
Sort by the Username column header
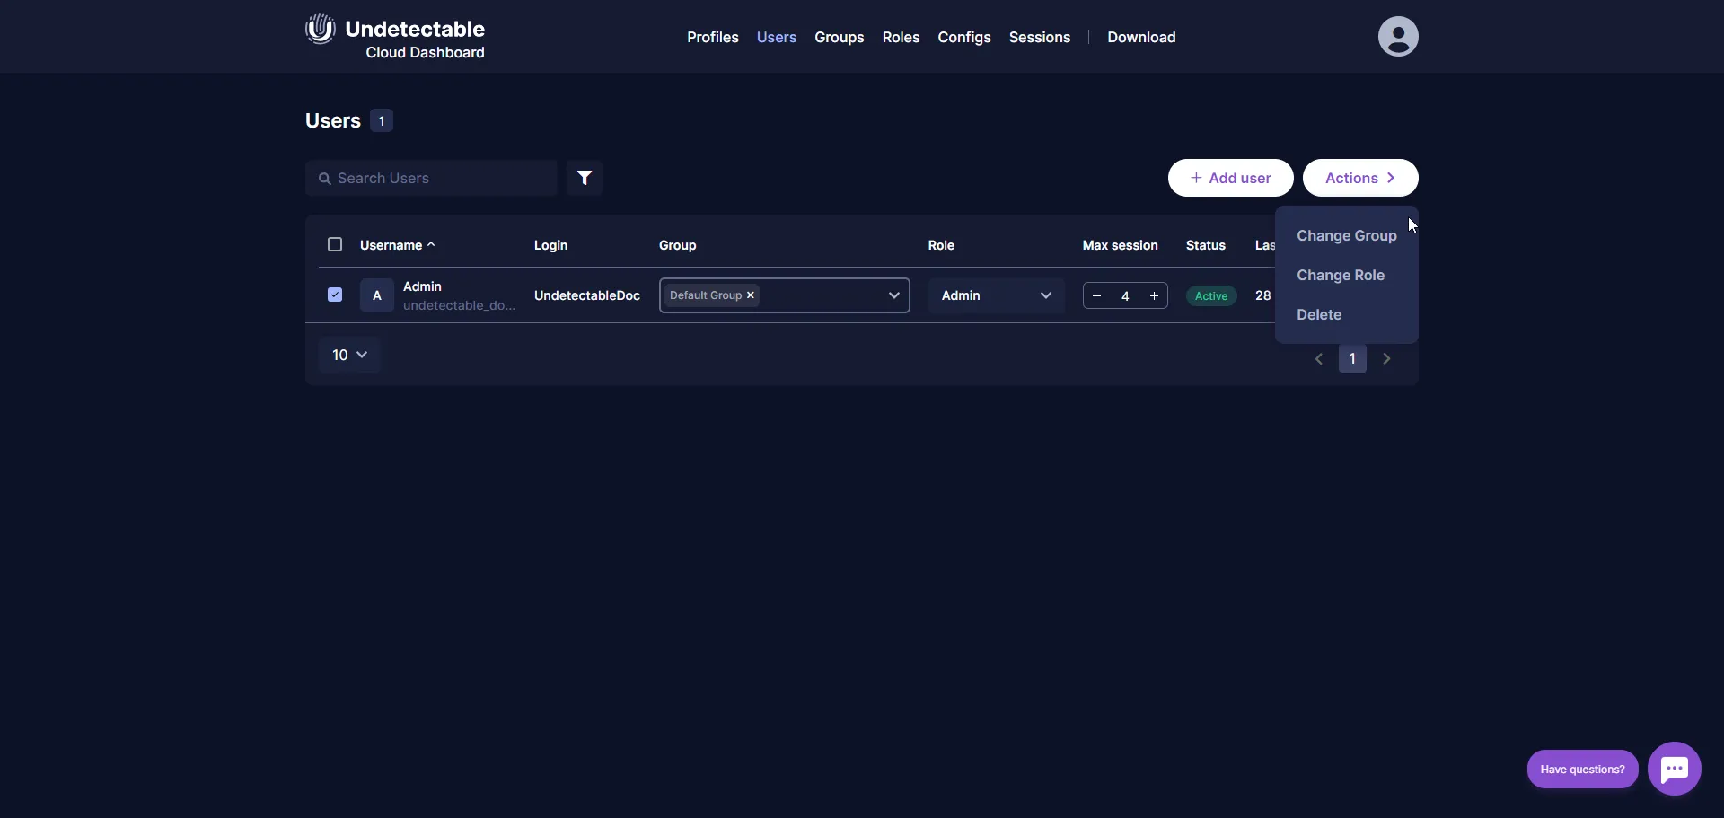click(397, 245)
